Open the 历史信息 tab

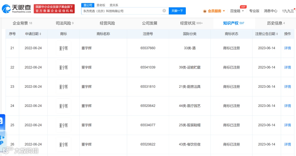pyautogui.click(x=276, y=23)
